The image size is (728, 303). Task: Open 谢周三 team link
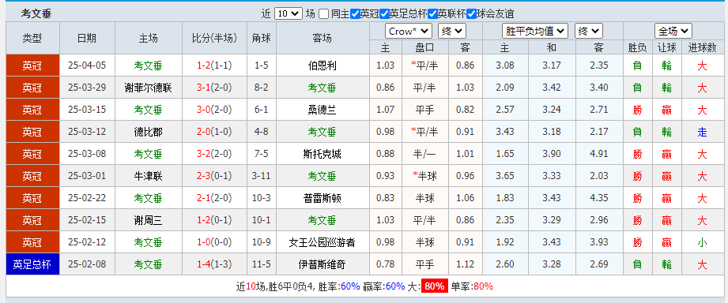[148, 220]
